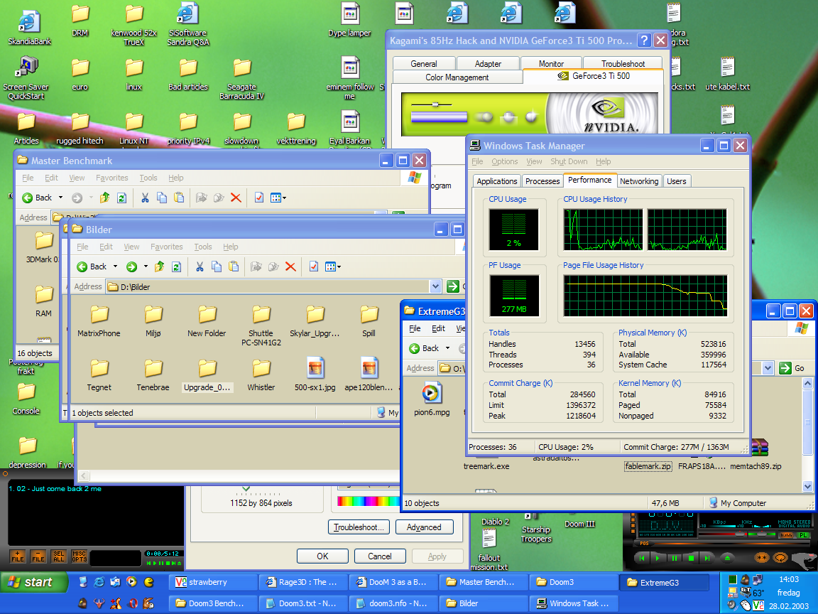
Task: Click the Delete X in Master Benchmark toolbar
Action: (x=236, y=198)
